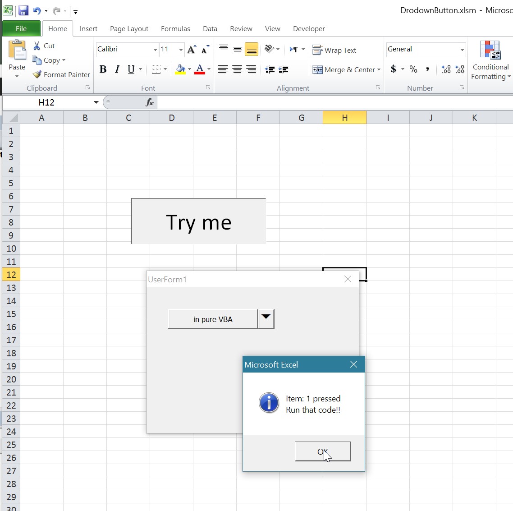Viewport: 513px width, 511px height.
Task: Click the Cut scissors icon
Action: tap(37, 46)
